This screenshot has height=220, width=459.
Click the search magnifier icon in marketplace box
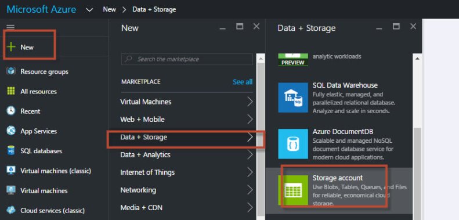click(128, 59)
